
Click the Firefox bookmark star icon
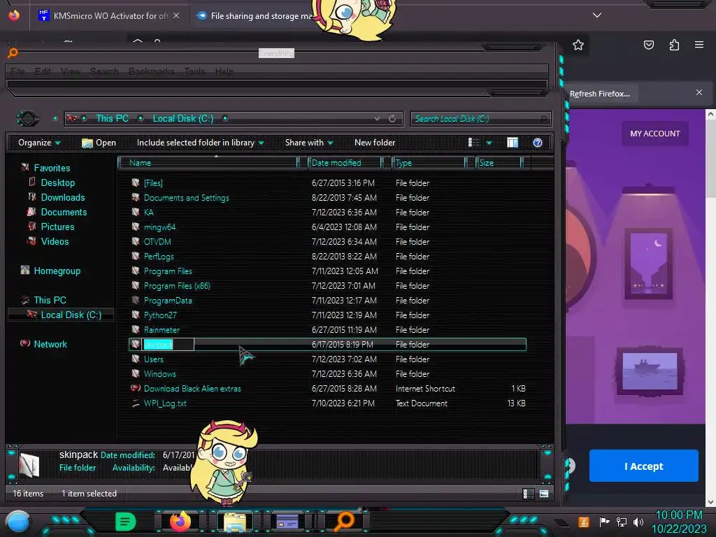[578, 45]
